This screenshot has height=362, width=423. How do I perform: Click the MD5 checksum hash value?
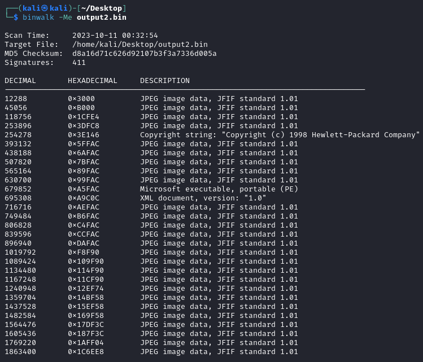point(145,54)
